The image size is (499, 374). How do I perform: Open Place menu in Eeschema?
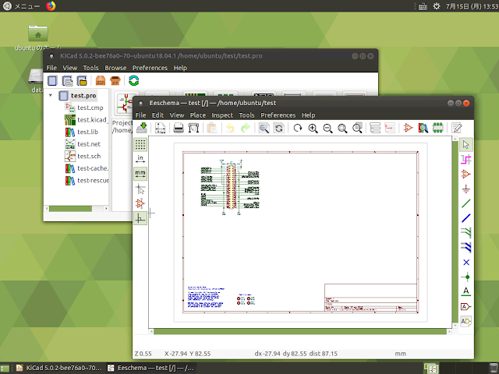click(x=197, y=115)
